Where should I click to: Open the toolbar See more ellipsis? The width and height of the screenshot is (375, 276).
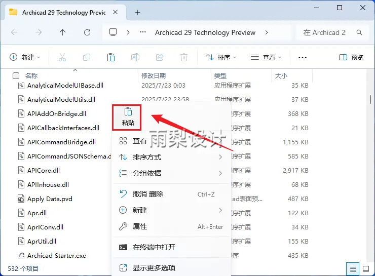[x=303, y=58]
